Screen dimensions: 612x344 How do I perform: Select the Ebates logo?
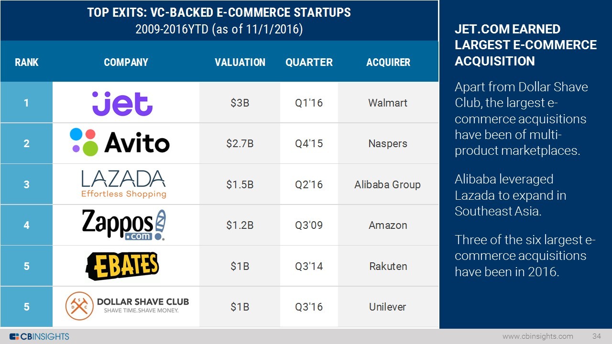click(122, 266)
